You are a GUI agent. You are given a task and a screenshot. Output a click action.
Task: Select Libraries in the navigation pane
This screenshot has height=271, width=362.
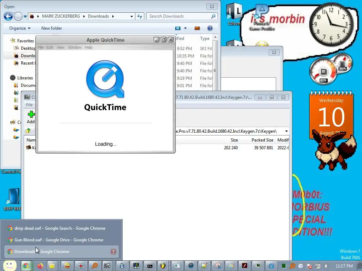pos(25,78)
